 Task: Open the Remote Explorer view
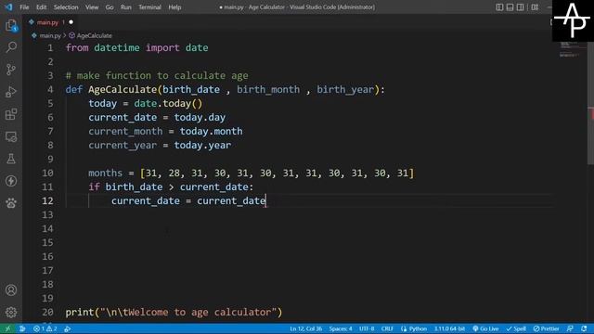(x=11, y=136)
